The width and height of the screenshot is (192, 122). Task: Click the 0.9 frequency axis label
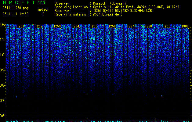[x=3, y=70]
